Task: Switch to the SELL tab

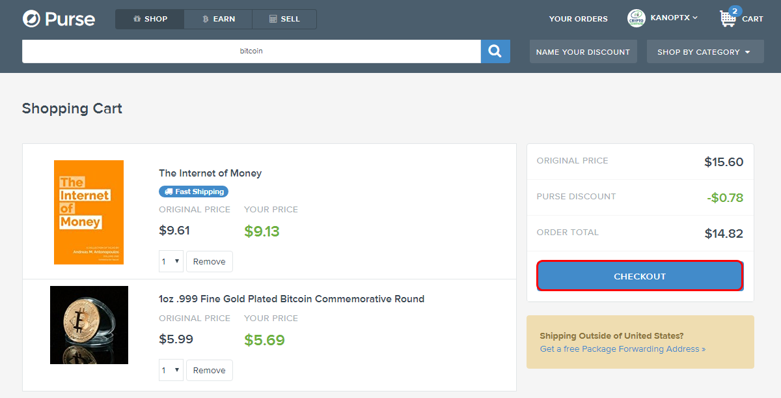Action: point(284,19)
